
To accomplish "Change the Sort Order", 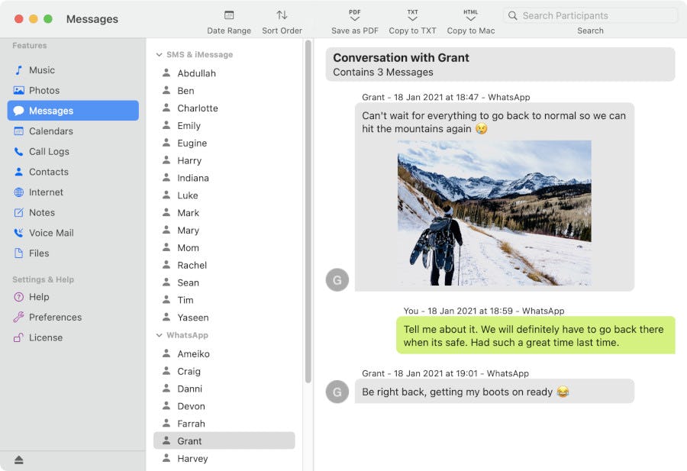I will point(281,19).
